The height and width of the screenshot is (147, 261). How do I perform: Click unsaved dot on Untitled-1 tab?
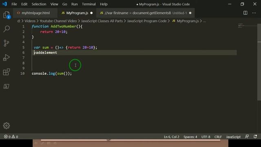point(190,13)
